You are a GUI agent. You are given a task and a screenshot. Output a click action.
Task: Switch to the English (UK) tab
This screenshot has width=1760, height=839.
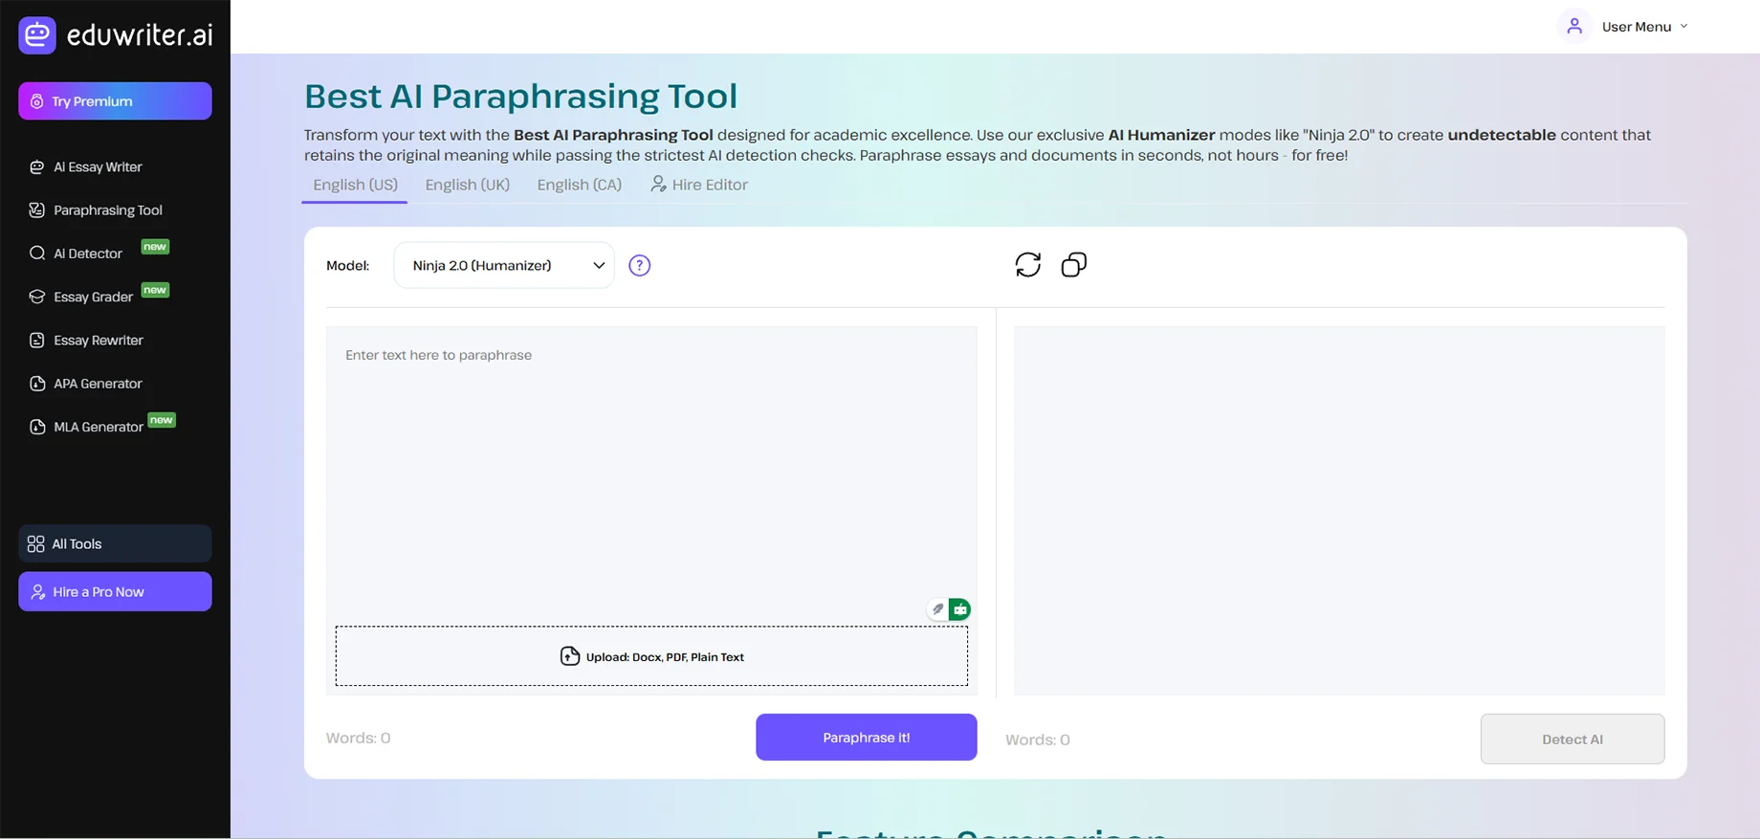click(x=468, y=185)
